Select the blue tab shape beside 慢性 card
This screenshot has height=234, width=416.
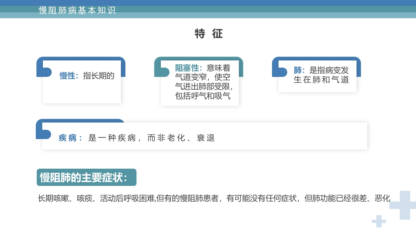click(x=44, y=72)
